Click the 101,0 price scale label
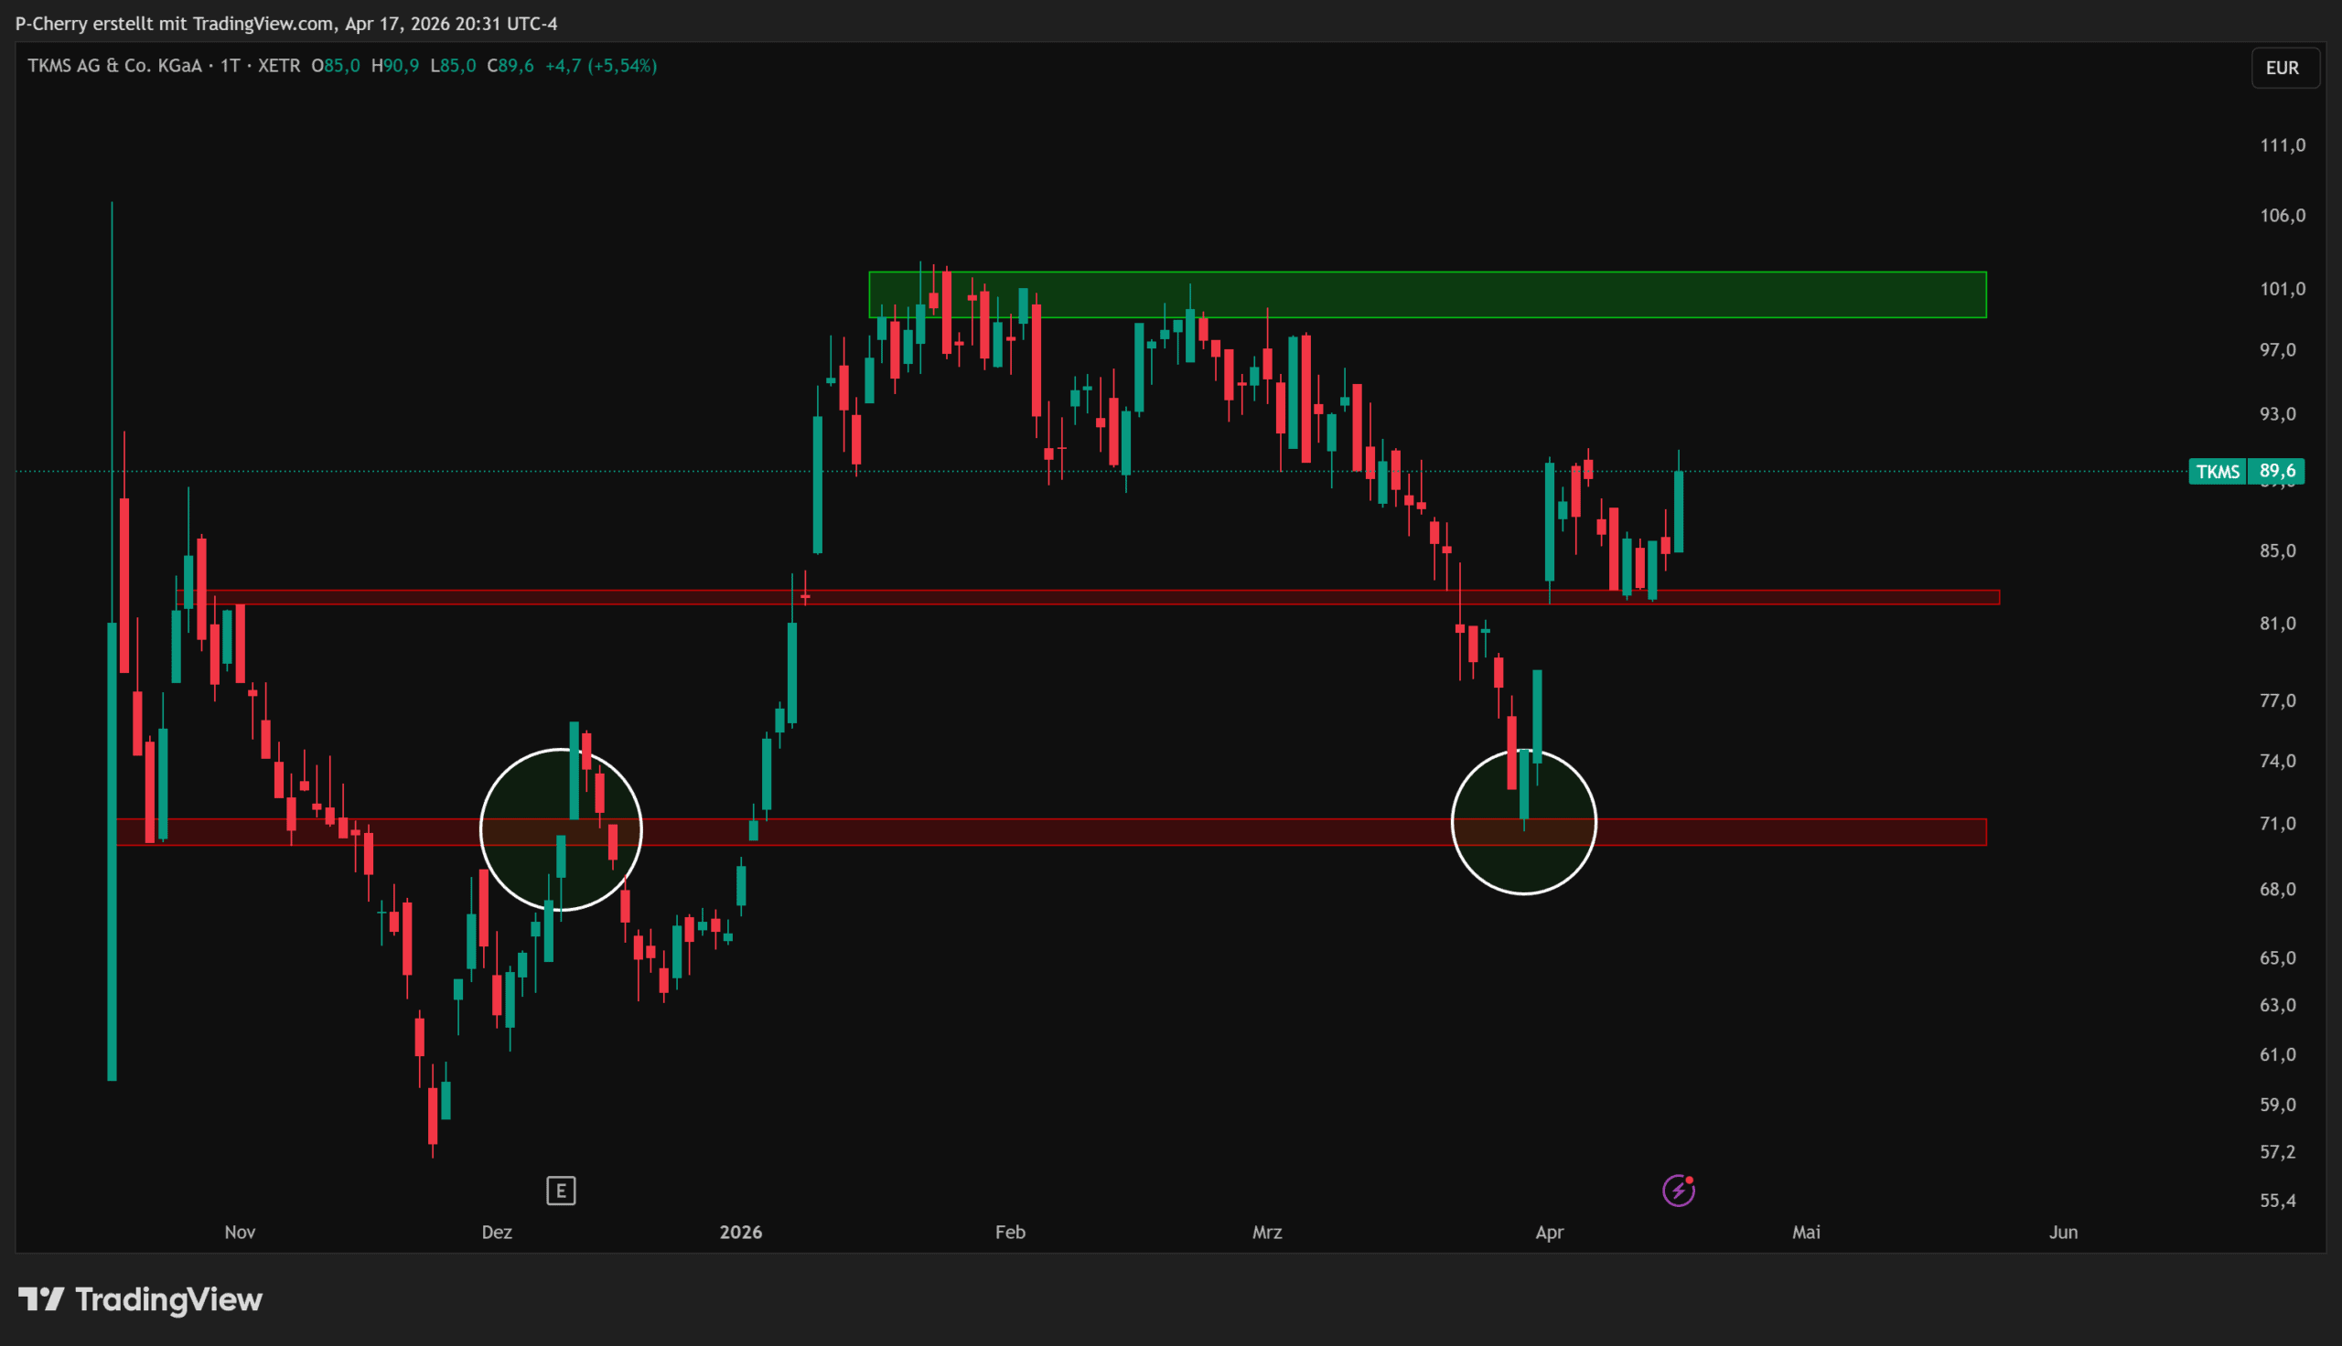The image size is (2342, 1346). [2282, 289]
